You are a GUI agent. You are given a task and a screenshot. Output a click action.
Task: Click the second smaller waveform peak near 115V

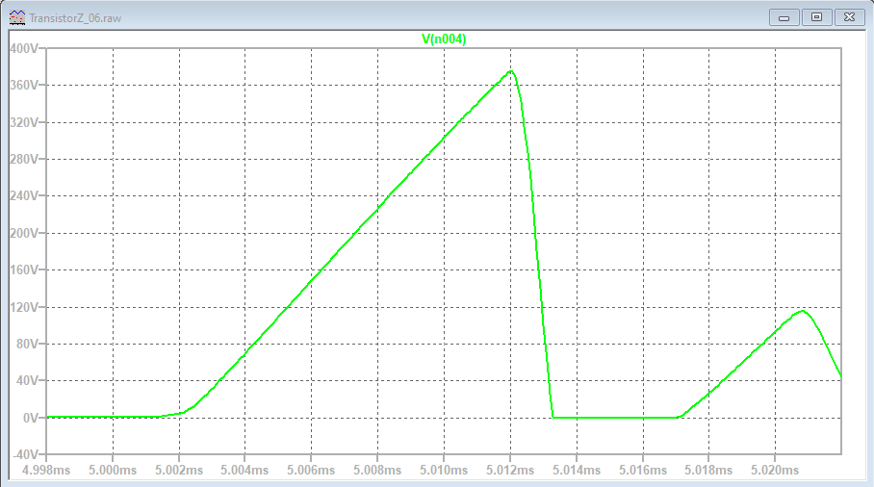[x=801, y=311]
